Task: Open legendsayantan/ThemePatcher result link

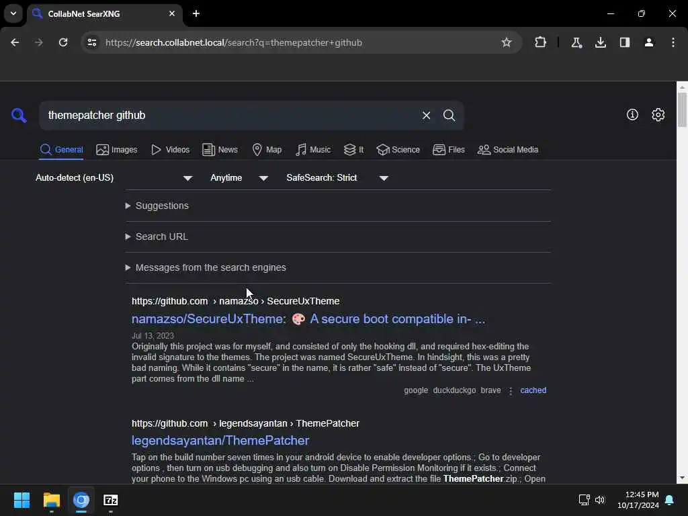Action: point(220,441)
